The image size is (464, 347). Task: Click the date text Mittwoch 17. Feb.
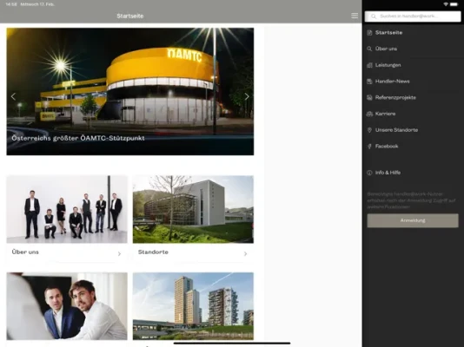click(x=37, y=4)
